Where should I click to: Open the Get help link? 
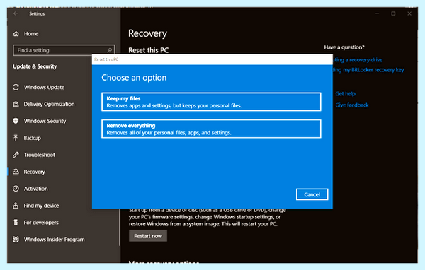tap(345, 94)
